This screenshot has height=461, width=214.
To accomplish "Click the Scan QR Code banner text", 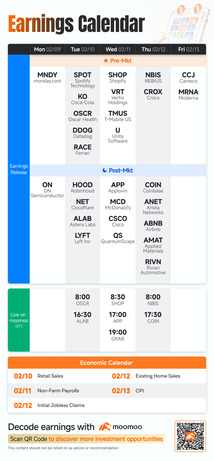I will 86,439.
